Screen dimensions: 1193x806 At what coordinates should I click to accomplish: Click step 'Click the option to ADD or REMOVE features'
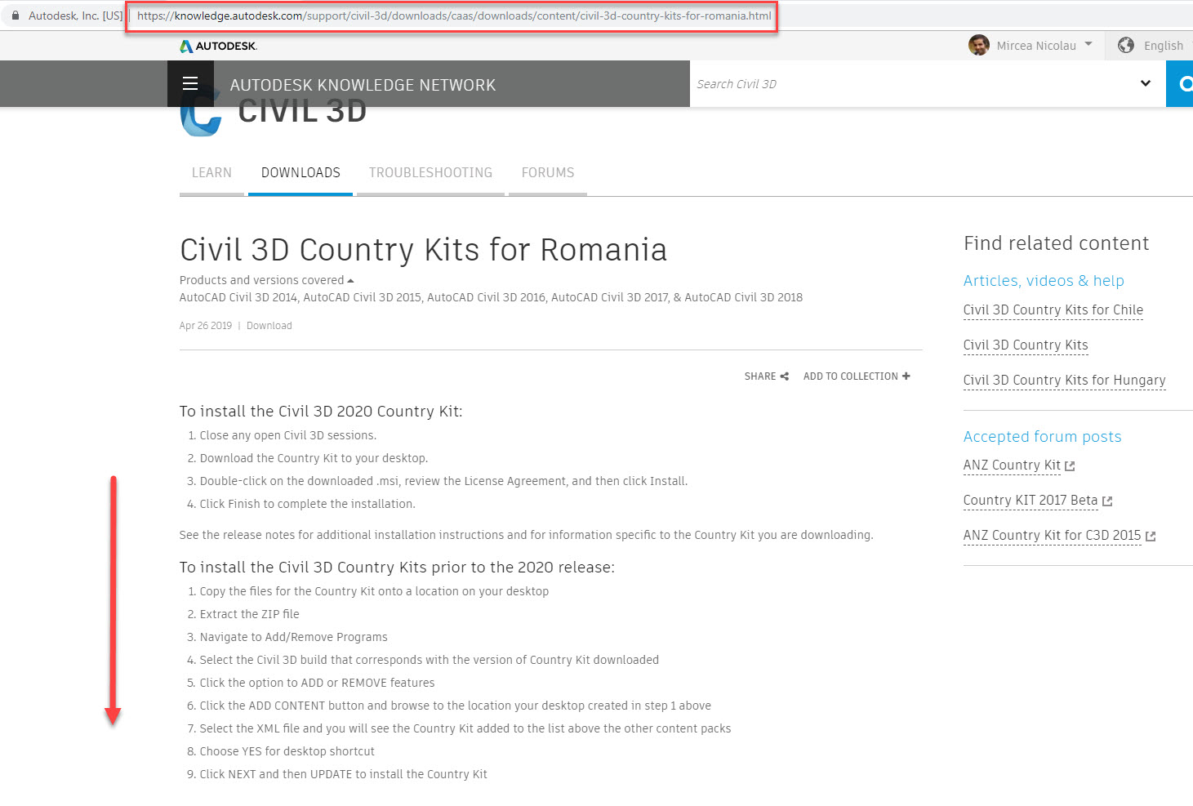coord(317,684)
